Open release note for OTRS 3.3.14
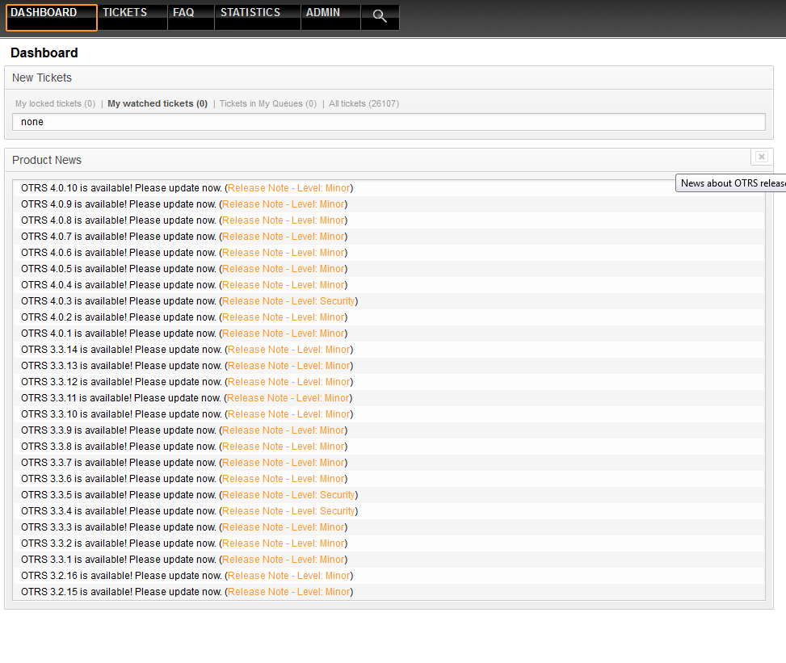Image resolution: width=786 pixels, height=663 pixels. (x=288, y=350)
